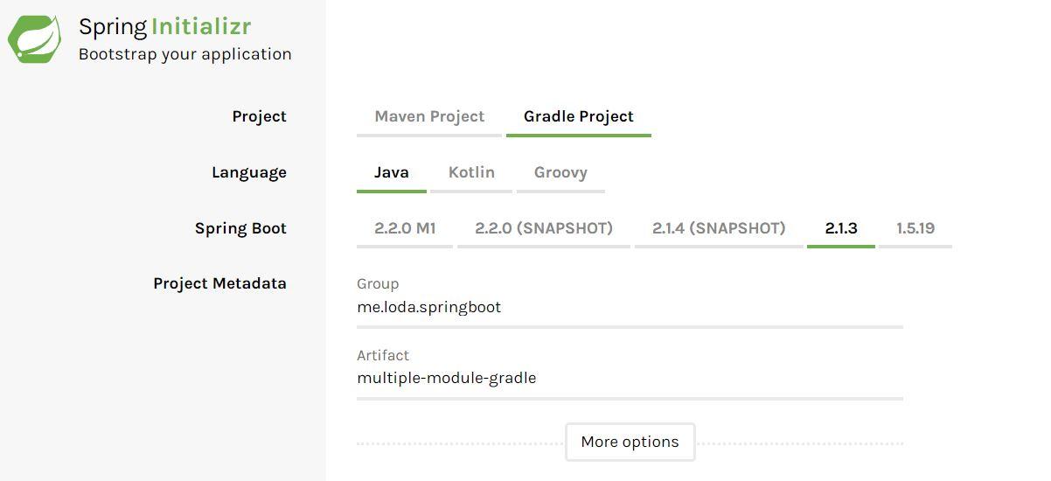Expand More options
Viewport: 1051px width, 481px height.
[630, 442]
